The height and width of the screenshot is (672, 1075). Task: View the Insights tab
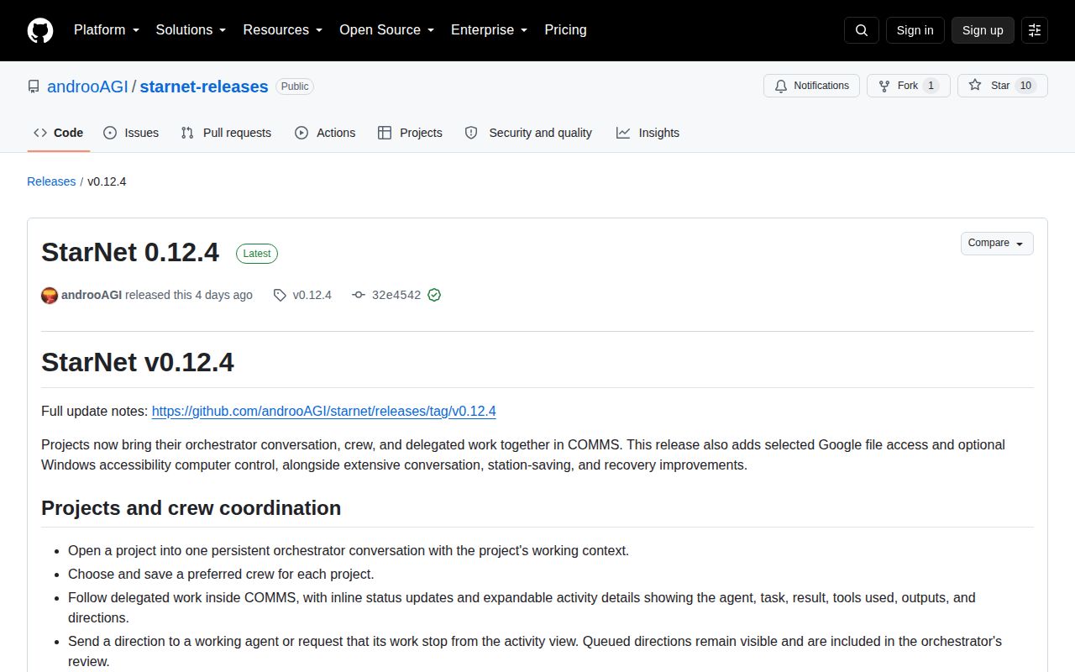click(648, 133)
